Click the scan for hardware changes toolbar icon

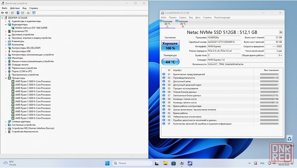(x=34, y=13)
